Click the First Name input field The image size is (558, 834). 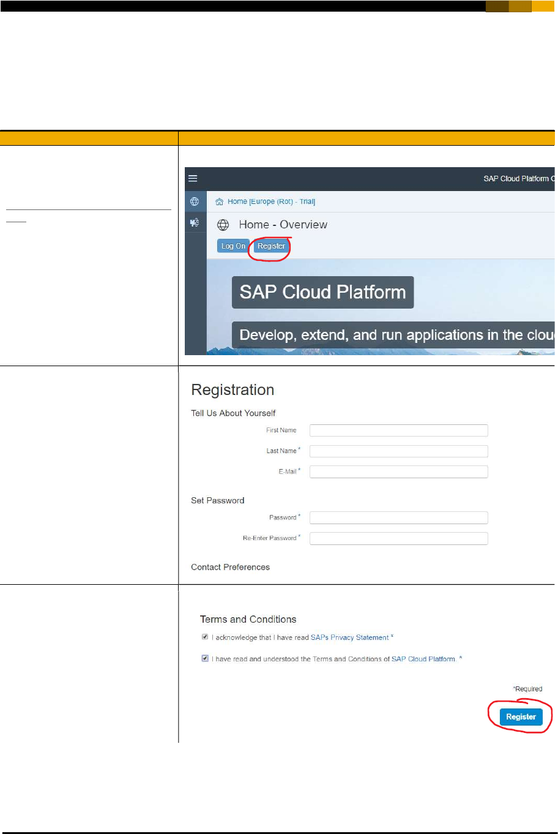(x=398, y=430)
